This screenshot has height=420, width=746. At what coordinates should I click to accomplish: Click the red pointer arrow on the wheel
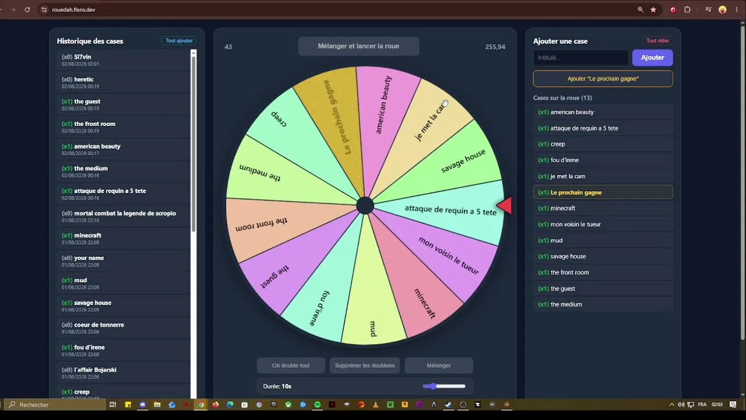point(504,205)
